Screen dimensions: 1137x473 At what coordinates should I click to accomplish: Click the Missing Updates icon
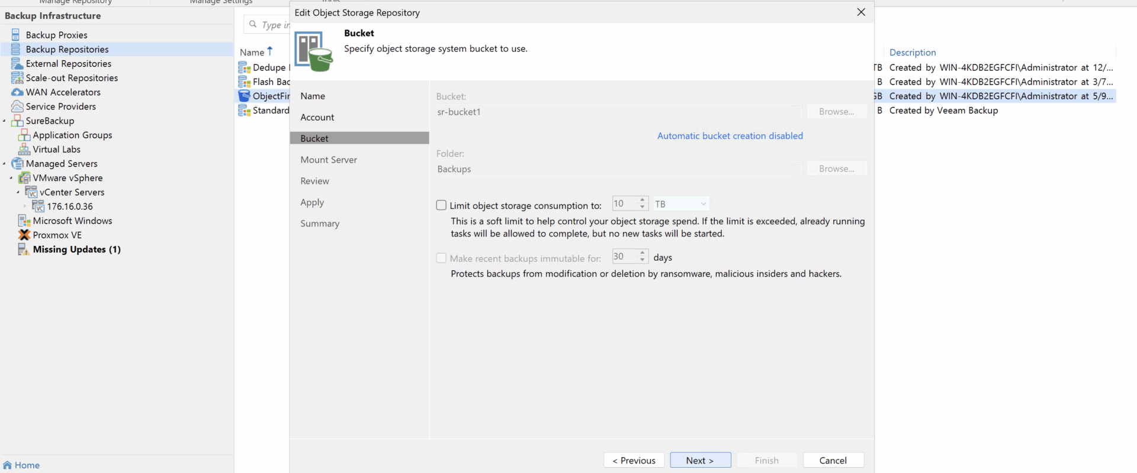(24, 249)
